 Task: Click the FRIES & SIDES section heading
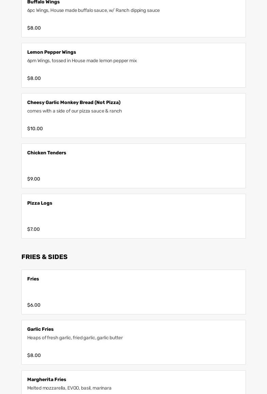(45, 257)
